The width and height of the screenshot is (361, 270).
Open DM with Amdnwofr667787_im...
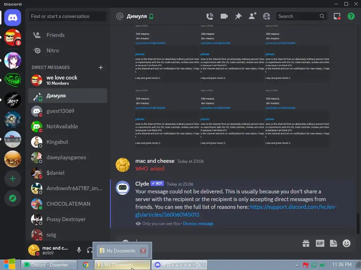pyautogui.click(x=68, y=188)
